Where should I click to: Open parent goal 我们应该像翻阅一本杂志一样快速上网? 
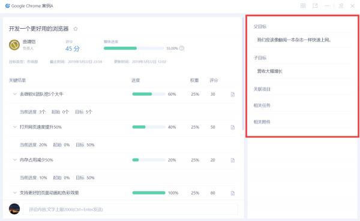pos(293,40)
